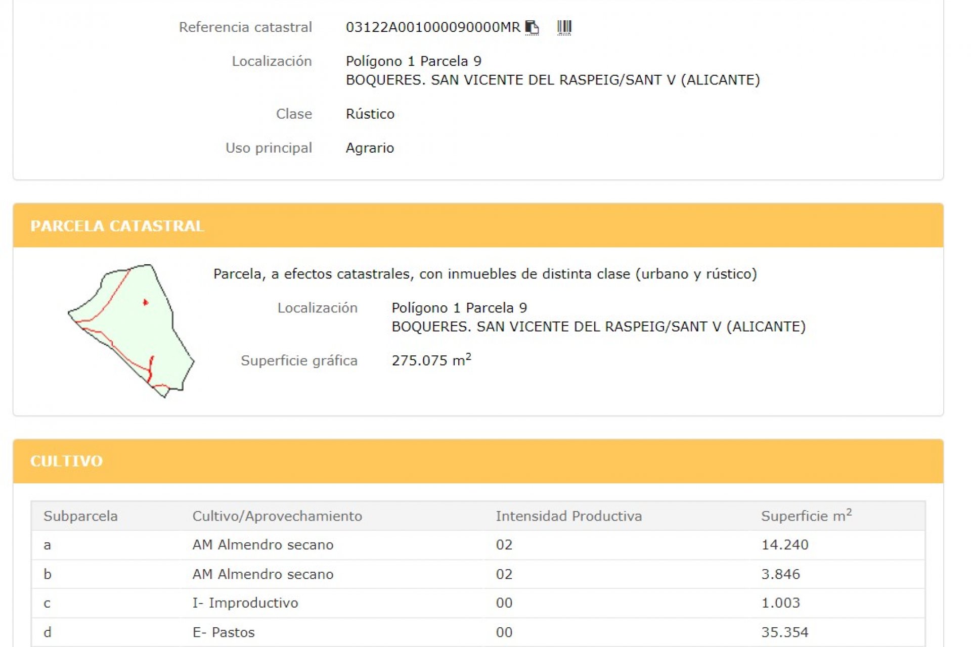The height and width of the screenshot is (647, 971).
Task: Select cadastral reference 03122A001000090000MR
Action: (x=433, y=27)
